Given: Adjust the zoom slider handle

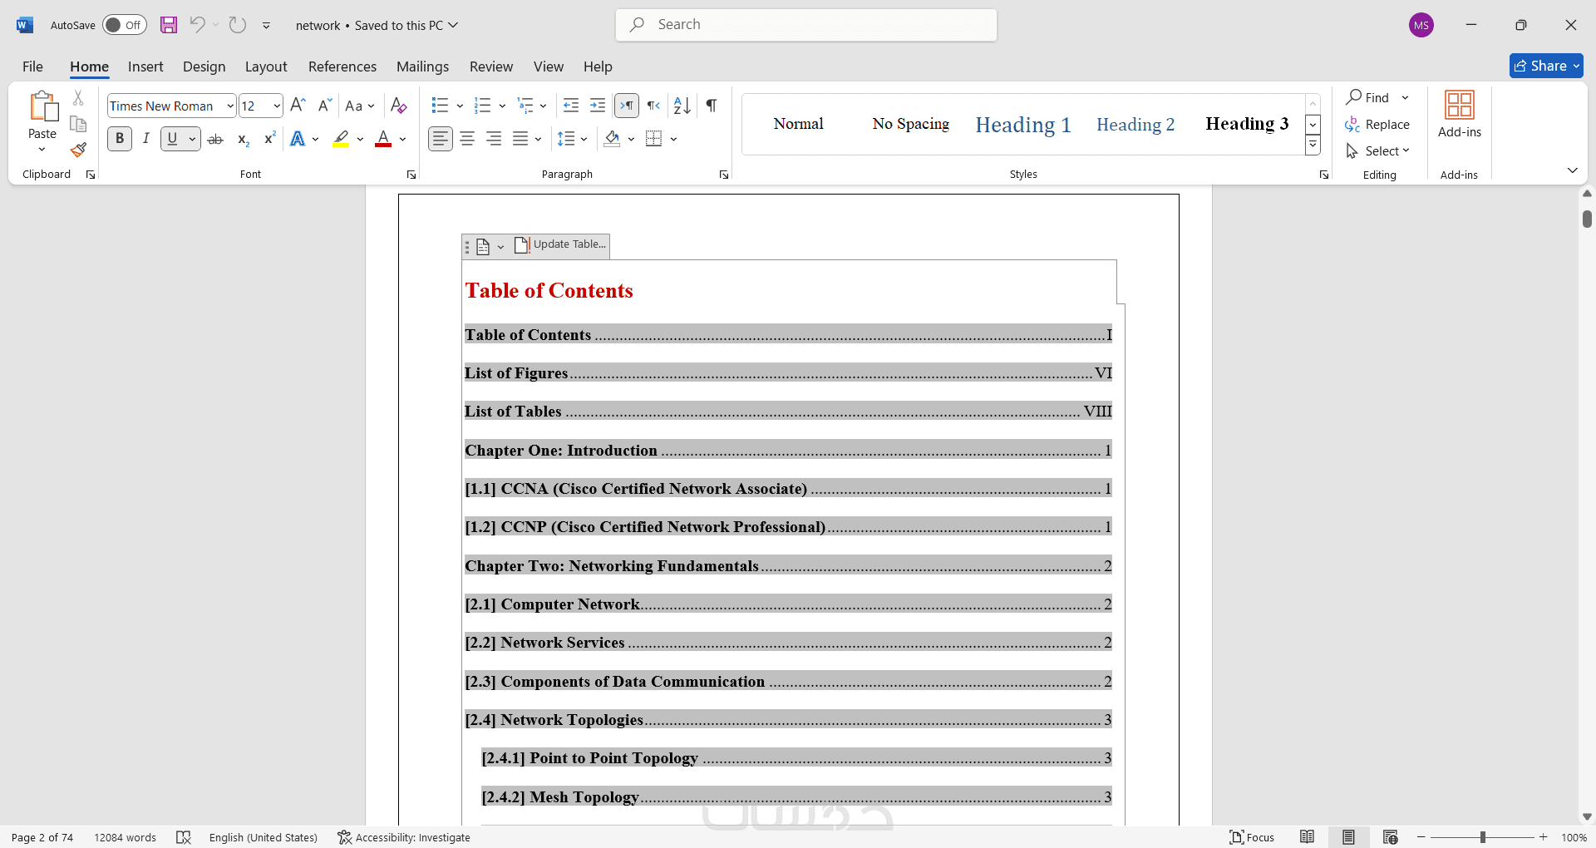Looking at the screenshot, I should tap(1482, 837).
